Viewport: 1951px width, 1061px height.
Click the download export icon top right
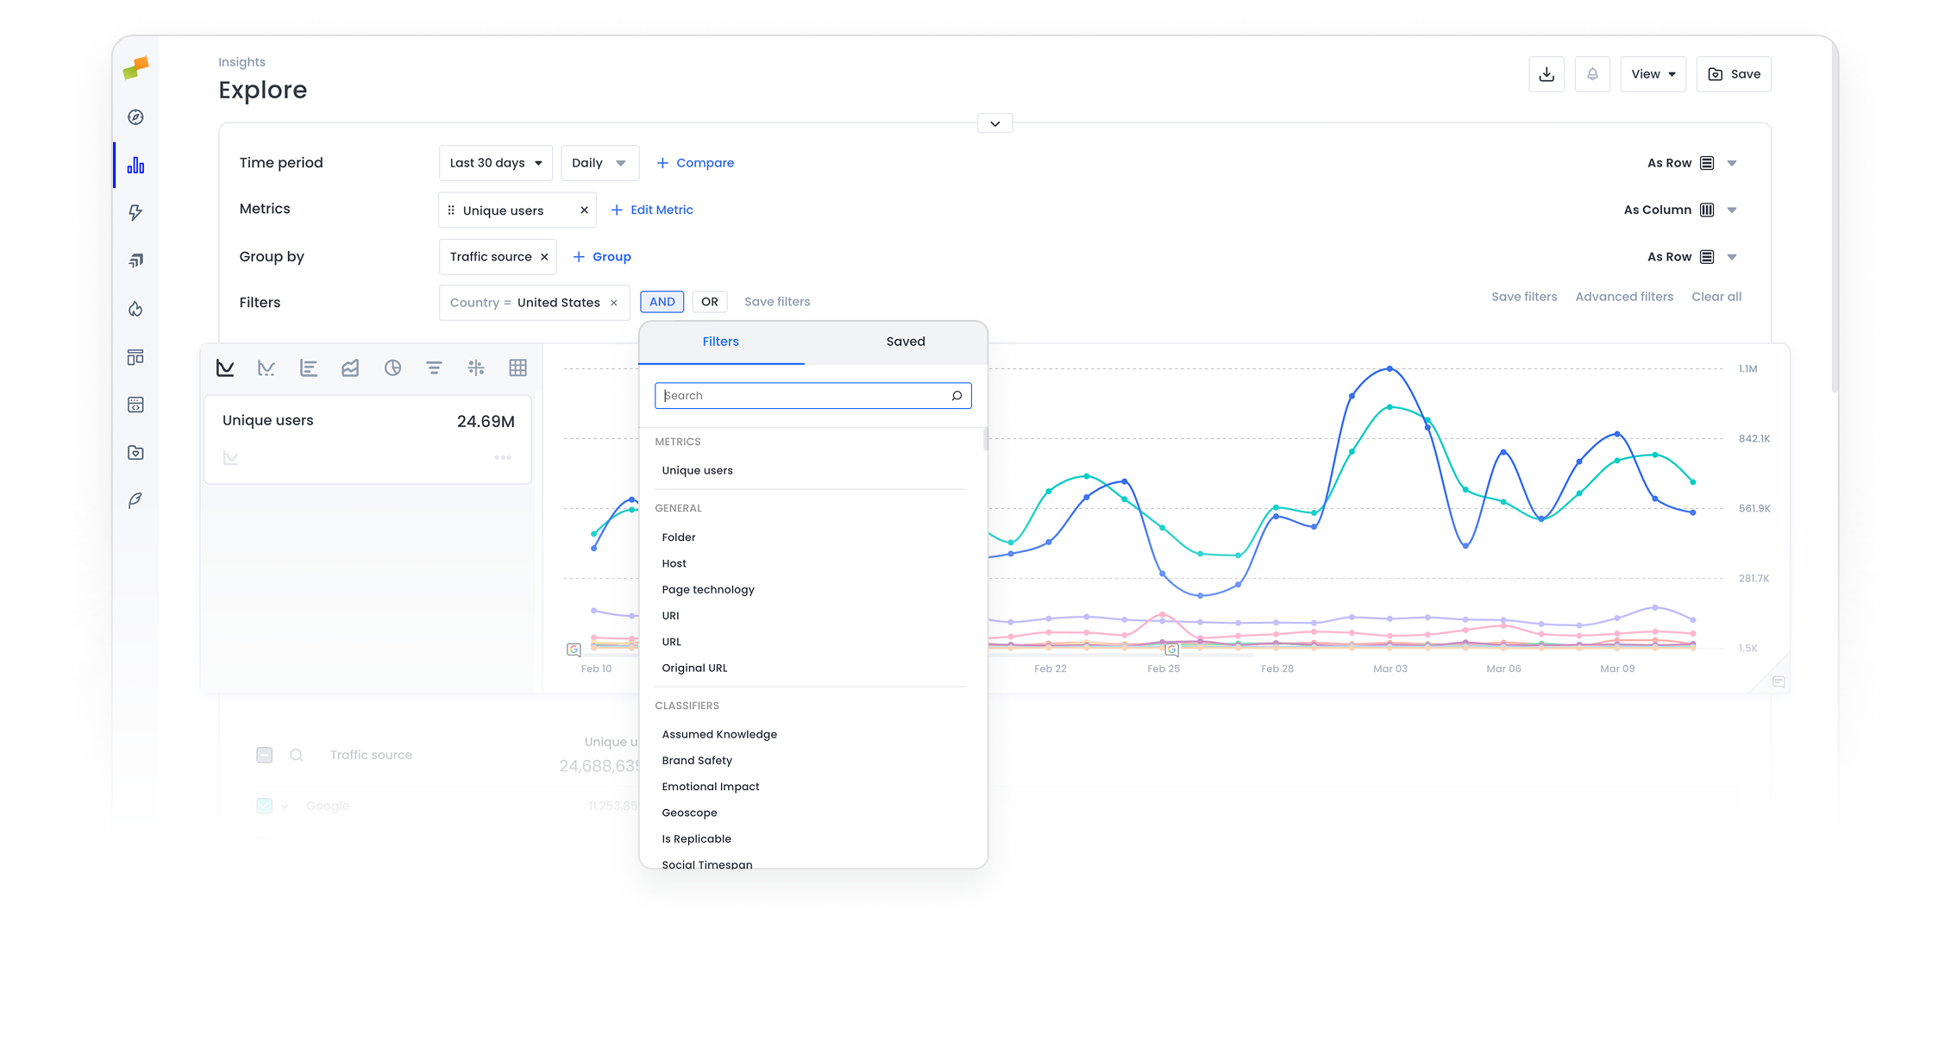coord(1546,74)
